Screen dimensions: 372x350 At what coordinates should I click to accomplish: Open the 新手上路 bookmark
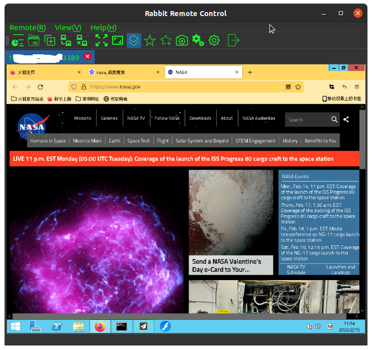point(59,99)
